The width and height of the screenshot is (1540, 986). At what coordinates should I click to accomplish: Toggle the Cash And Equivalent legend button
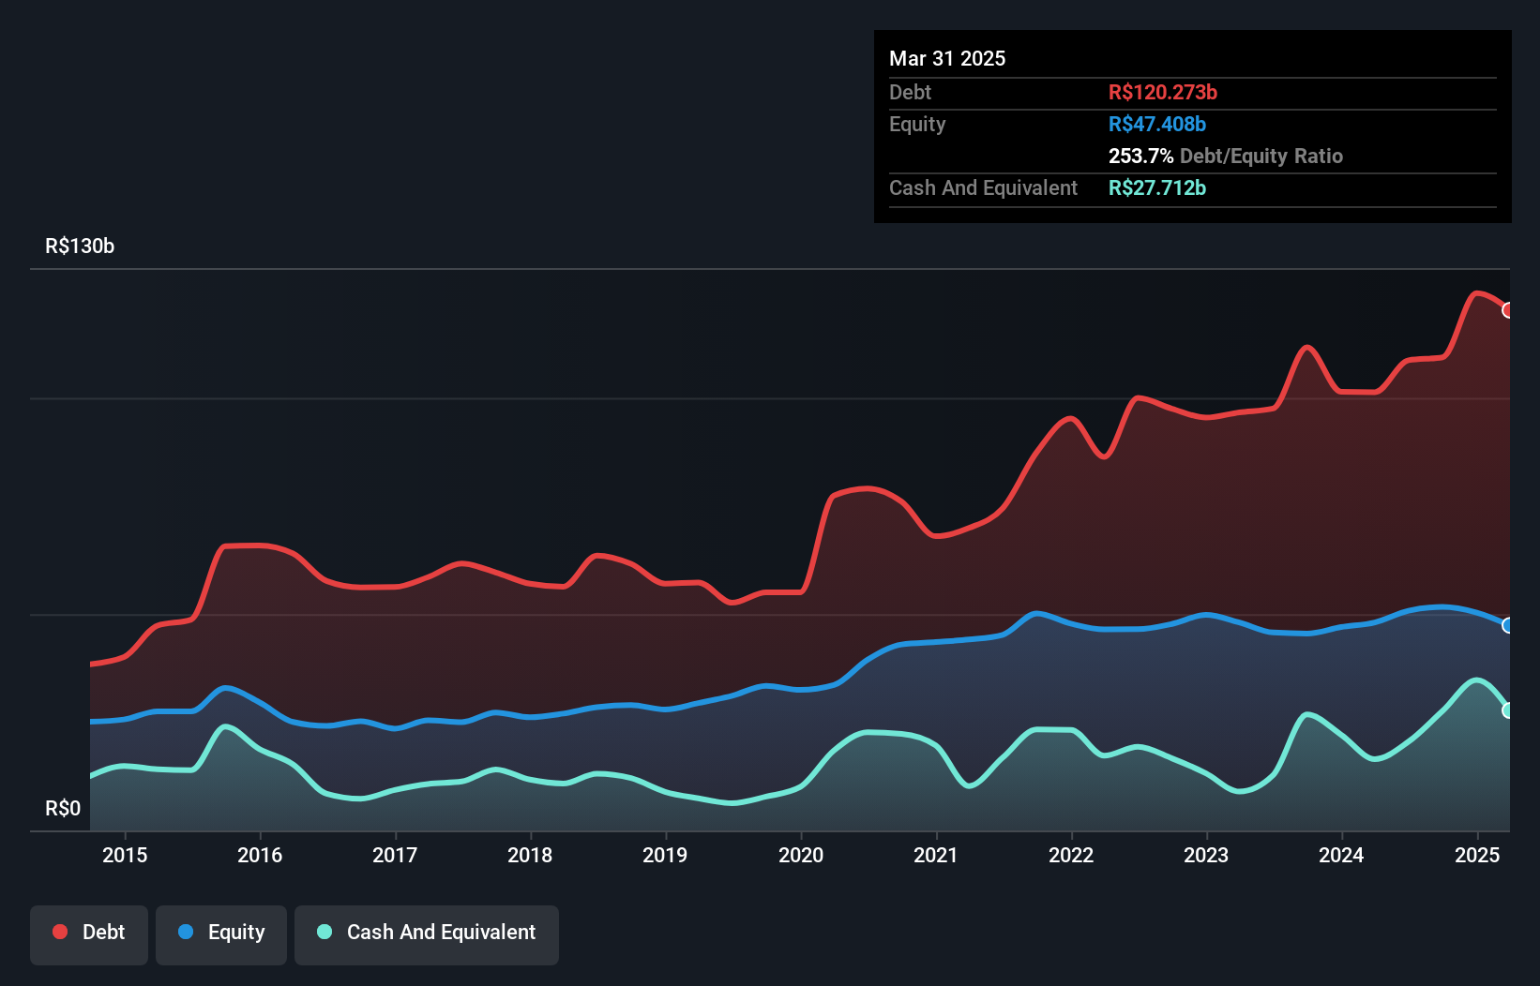click(427, 934)
